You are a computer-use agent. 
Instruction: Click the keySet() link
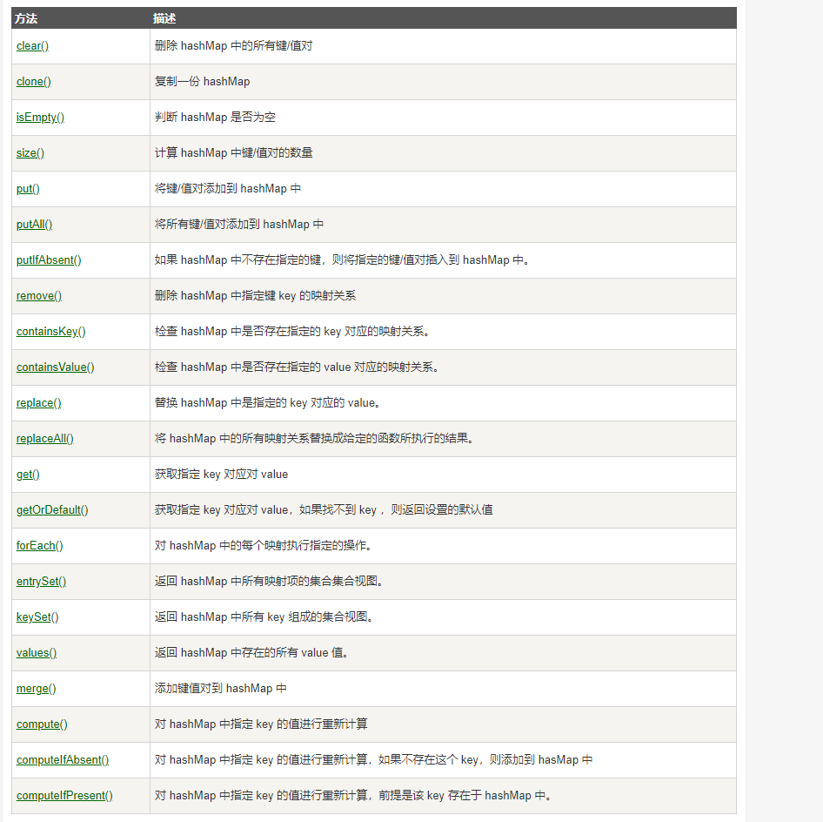(37, 617)
